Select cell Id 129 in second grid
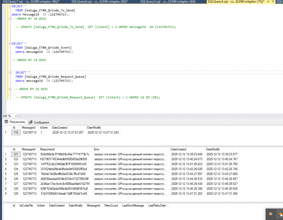 16,194
